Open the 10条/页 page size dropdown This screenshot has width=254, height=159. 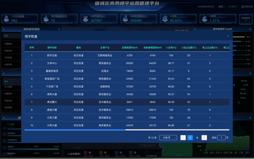(168, 137)
